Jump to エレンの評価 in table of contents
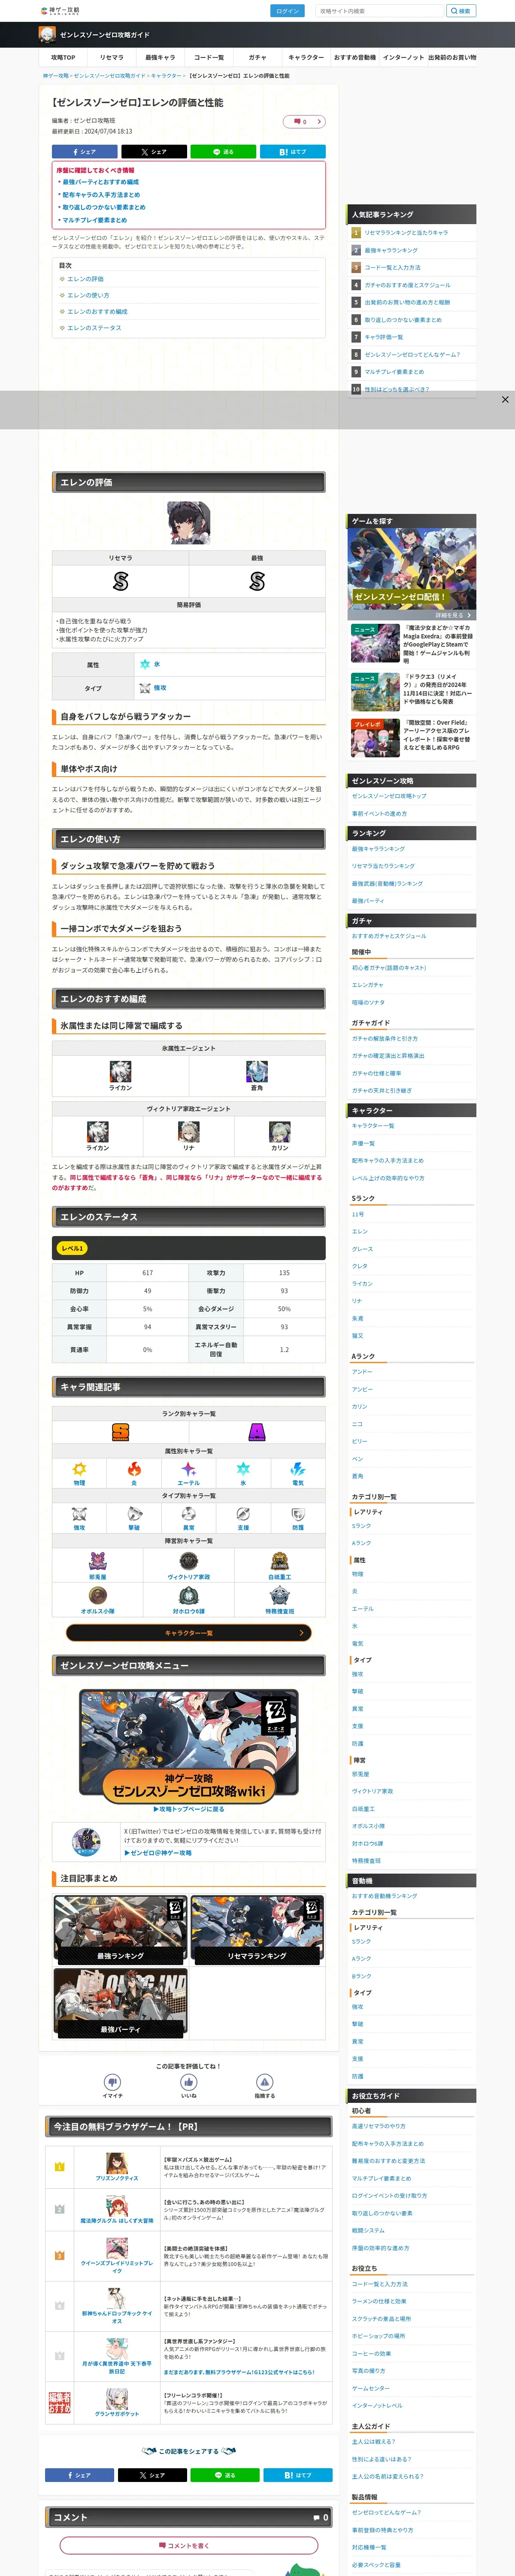The height and width of the screenshot is (2576, 515). (85, 279)
